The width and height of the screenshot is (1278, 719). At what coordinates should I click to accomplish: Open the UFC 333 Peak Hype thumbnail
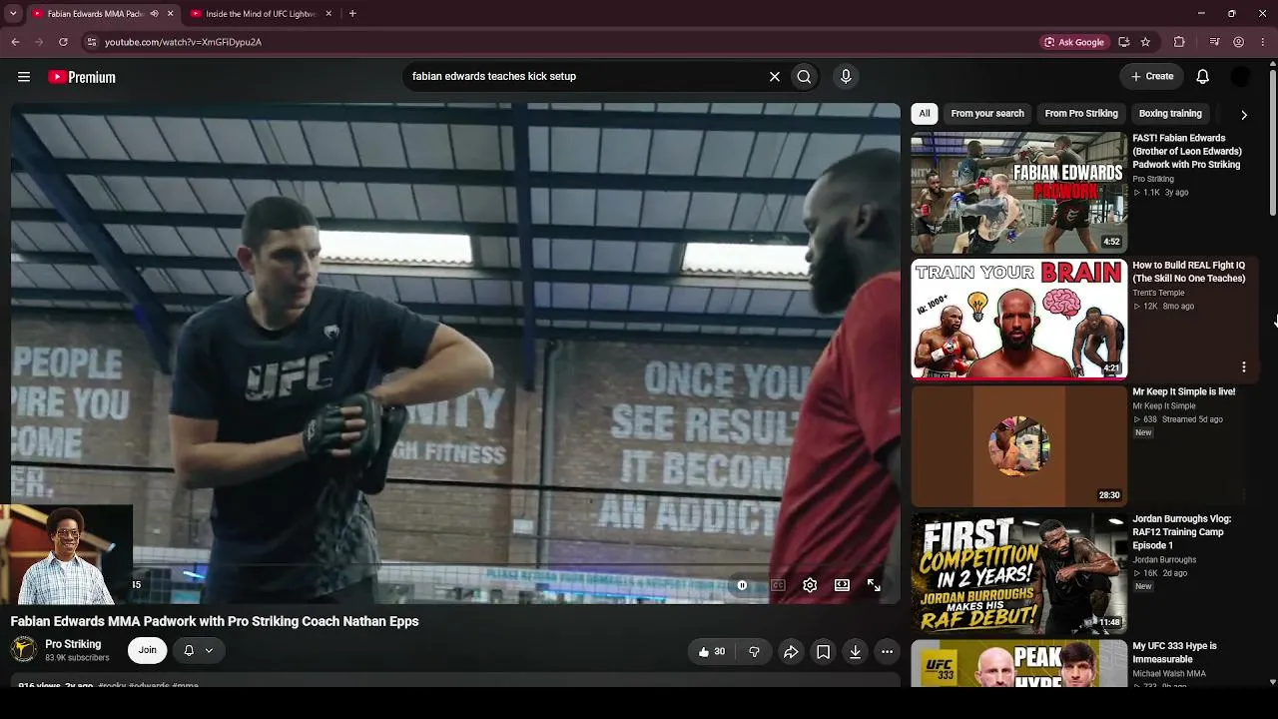point(1018,663)
